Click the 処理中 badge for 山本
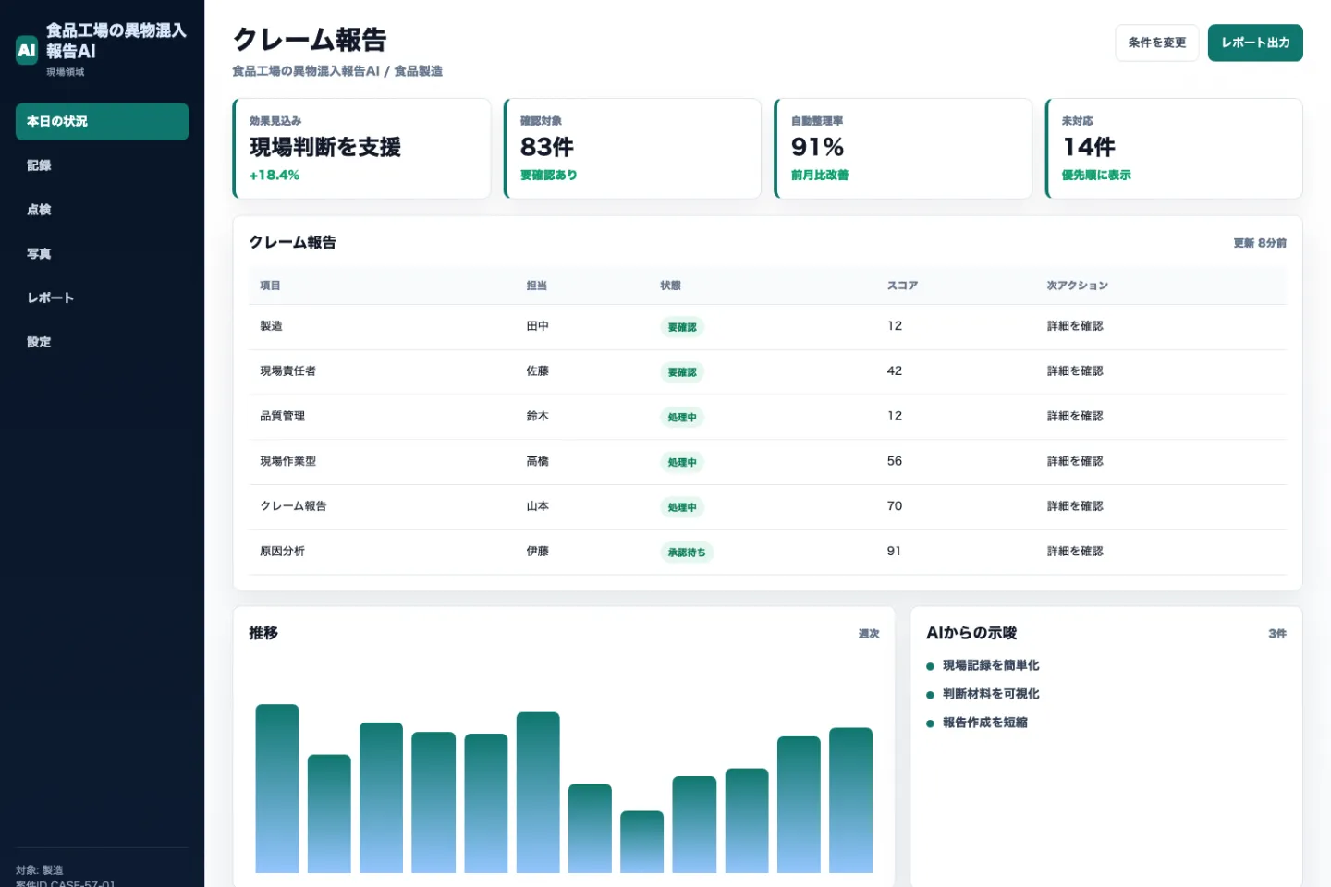Screen dimensions: 1331x887 point(682,507)
